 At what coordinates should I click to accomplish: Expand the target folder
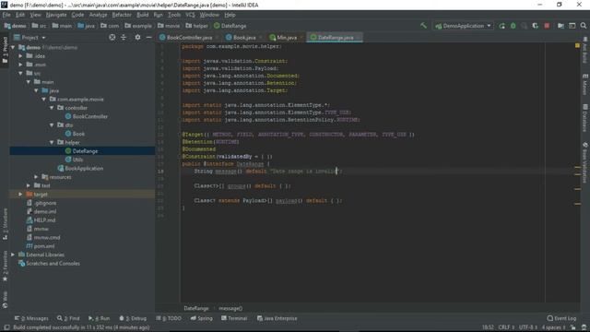tap(20, 195)
